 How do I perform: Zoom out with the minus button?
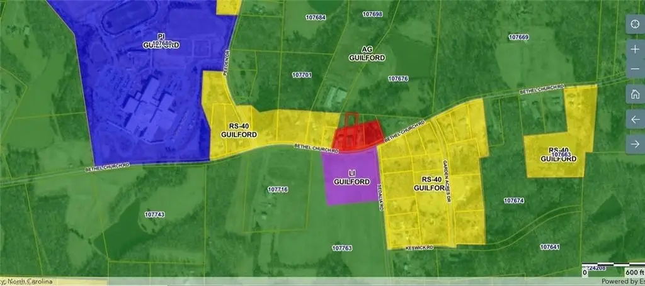635,69
